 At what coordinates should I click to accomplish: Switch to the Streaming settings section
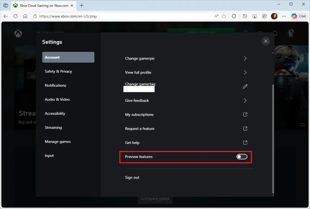[x=53, y=127]
